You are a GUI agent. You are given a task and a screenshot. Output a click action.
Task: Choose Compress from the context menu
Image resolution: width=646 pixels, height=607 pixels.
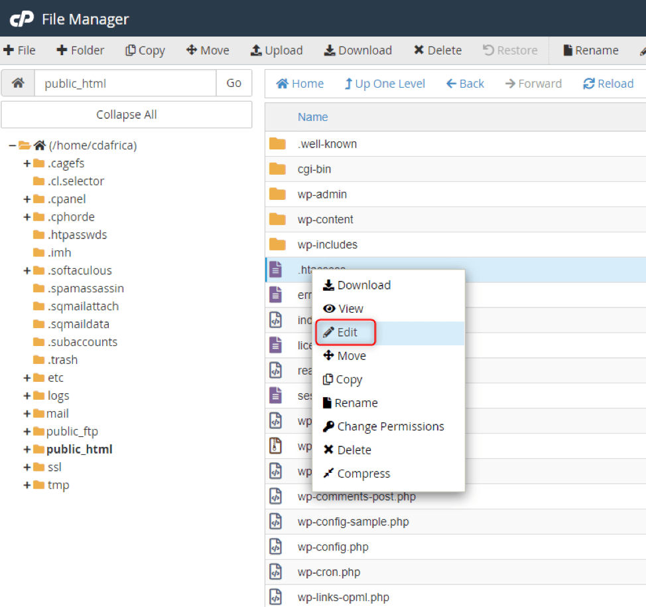pos(389,474)
